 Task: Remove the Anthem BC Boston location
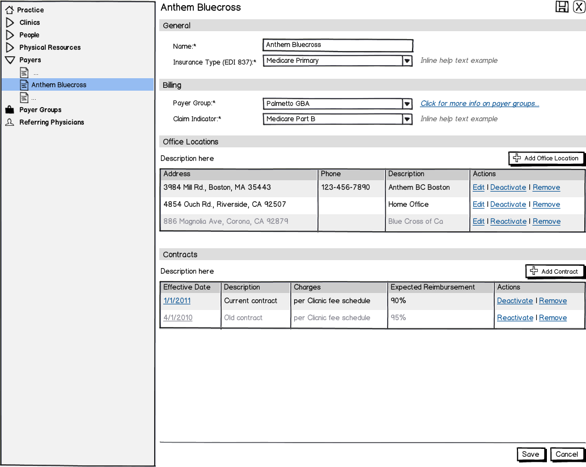coord(546,188)
